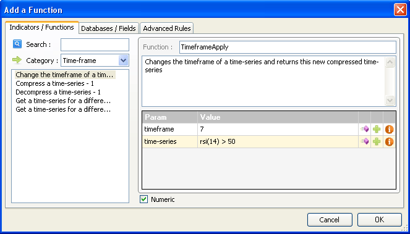Toggle the Numeric checkbox

[x=144, y=199]
